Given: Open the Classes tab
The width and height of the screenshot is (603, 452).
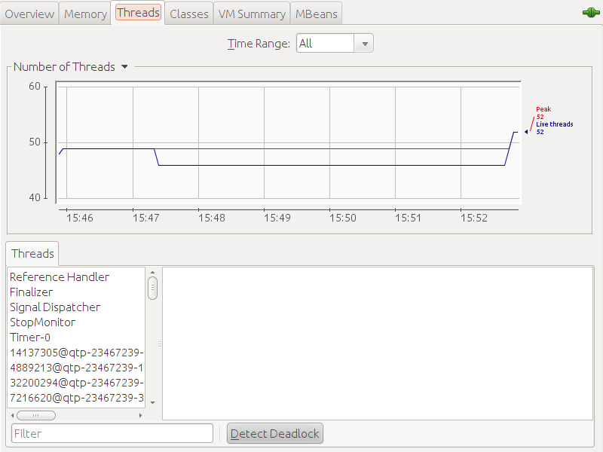Looking at the screenshot, I should click(x=188, y=14).
